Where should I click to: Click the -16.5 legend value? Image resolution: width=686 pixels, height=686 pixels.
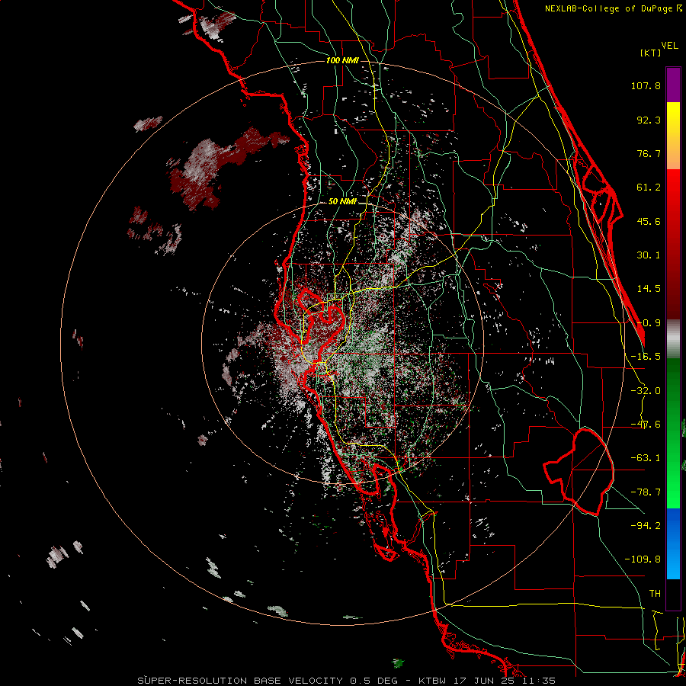click(x=646, y=357)
